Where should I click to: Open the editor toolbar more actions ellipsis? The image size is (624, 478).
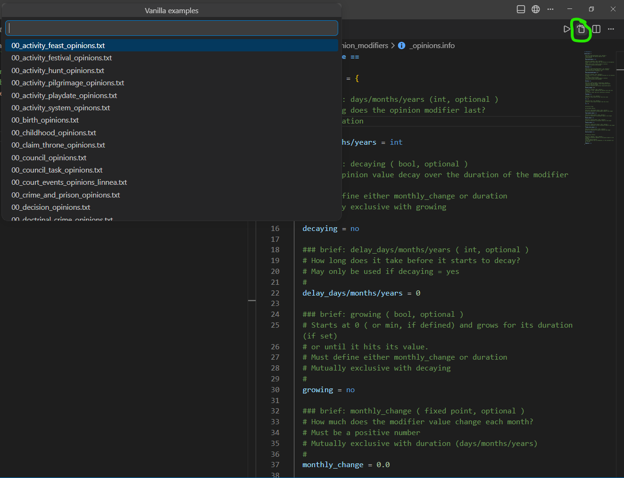(611, 29)
